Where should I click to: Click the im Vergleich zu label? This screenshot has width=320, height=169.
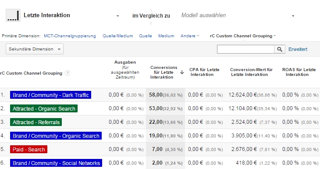(x=151, y=16)
